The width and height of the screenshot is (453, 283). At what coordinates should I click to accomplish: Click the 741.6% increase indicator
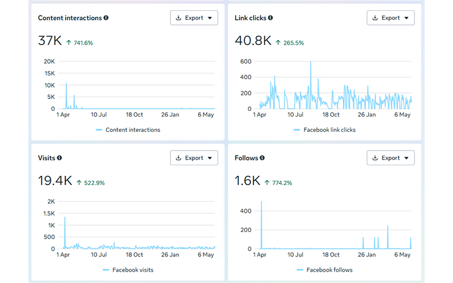click(80, 43)
